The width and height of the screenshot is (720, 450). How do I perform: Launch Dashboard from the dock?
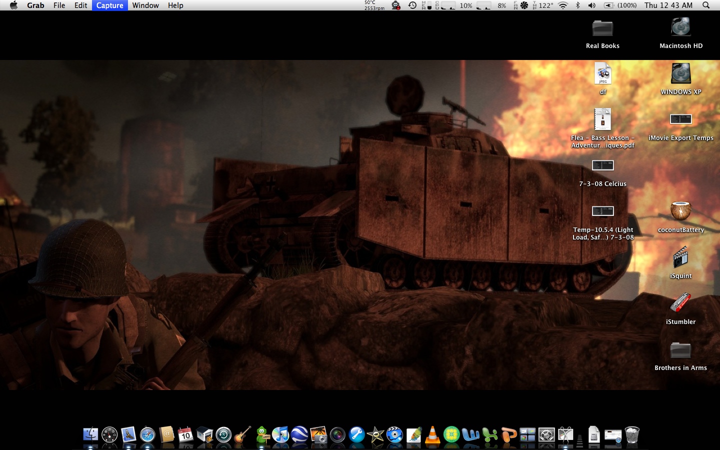[109, 435]
